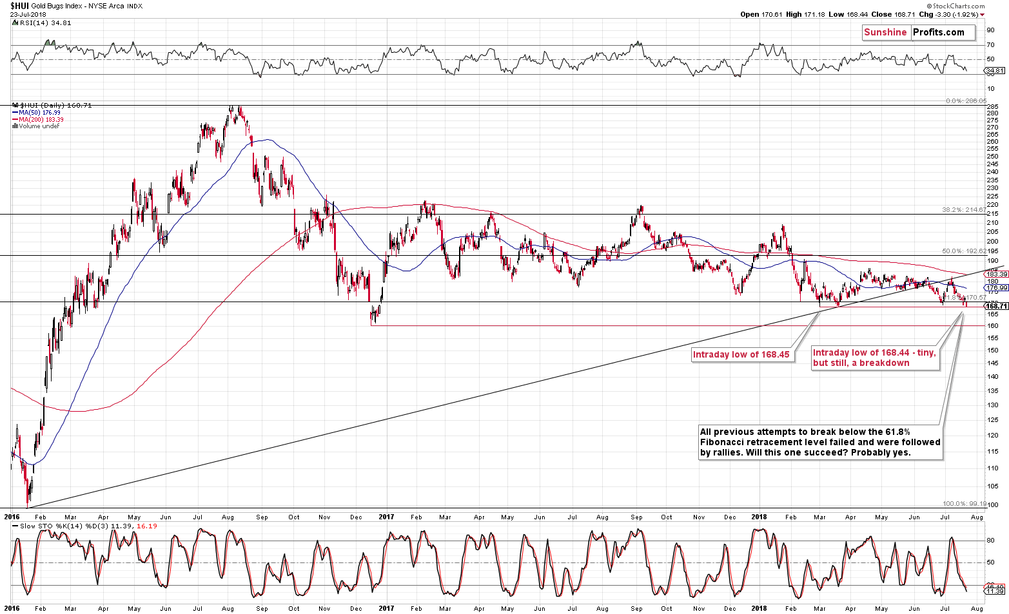The image size is (1009, 614).
Task: Click the 2018 year label under price chart
Action: click(759, 517)
